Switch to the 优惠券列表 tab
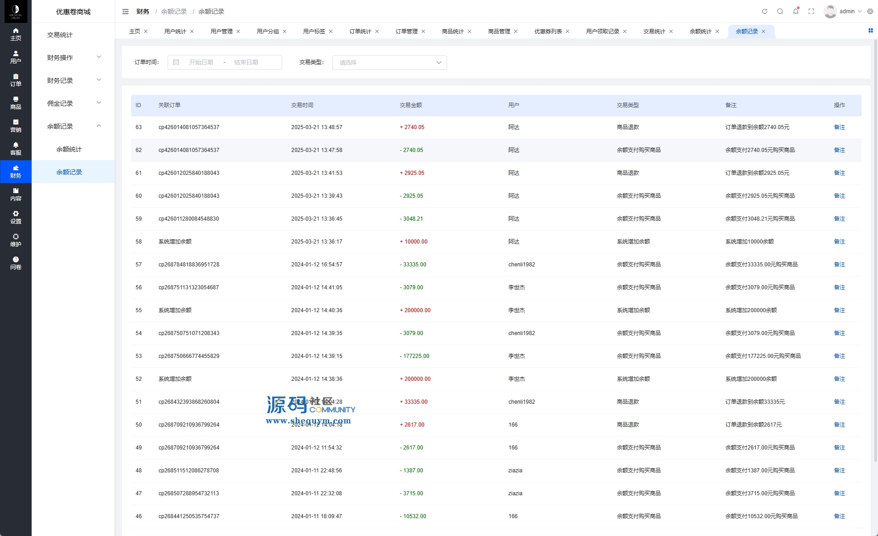 [x=548, y=32]
